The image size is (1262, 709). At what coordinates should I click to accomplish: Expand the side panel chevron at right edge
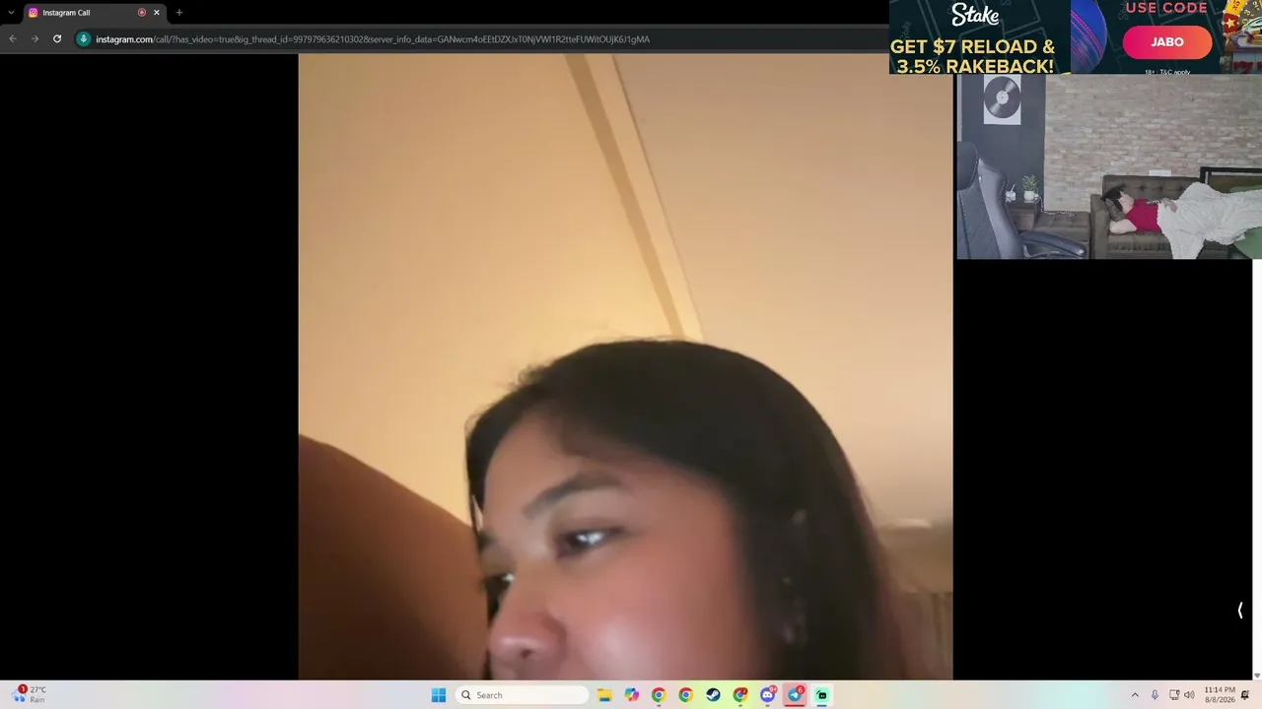pyautogui.click(x=1240, y=611)
